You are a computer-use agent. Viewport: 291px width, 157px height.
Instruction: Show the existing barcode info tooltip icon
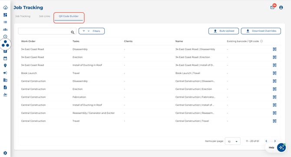[261, 41]
